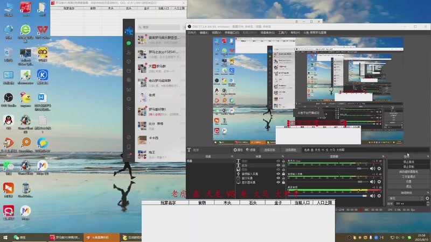Click 设置 button in OBS controls

[408, 181]
